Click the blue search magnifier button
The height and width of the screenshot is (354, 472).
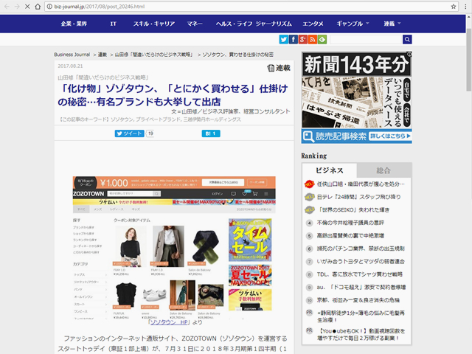[407, 39]
